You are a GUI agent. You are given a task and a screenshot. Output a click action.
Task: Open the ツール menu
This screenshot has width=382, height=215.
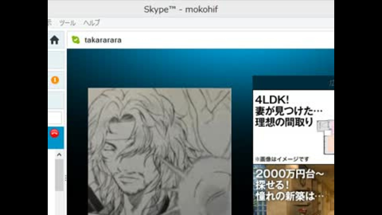coord(68,23)
